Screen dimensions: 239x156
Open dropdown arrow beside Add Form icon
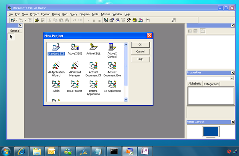click(25, 20)
